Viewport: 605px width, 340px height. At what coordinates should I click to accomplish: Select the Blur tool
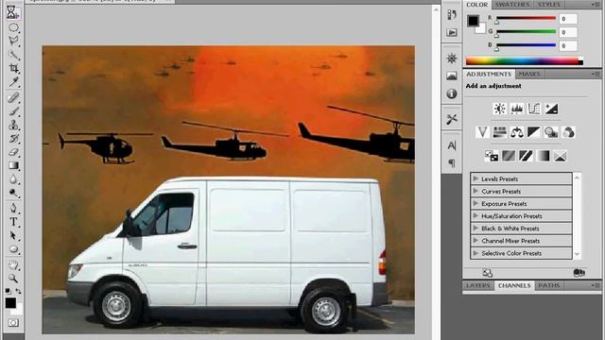[x=13, y=179]
